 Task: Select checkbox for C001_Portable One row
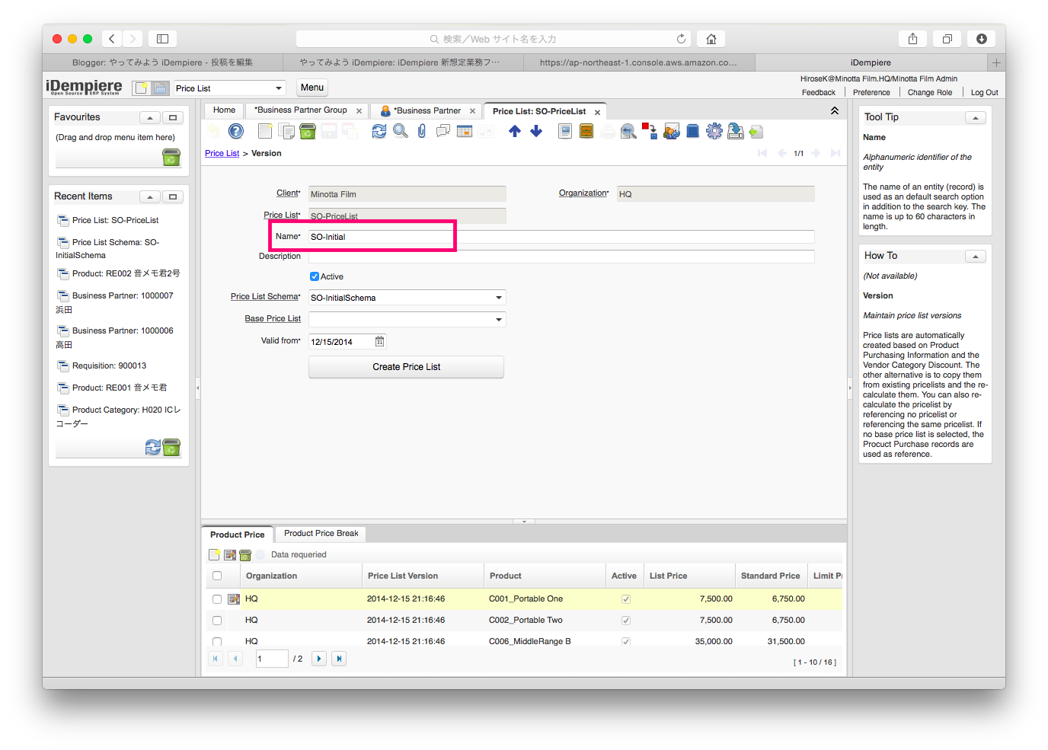coord(217,599)
